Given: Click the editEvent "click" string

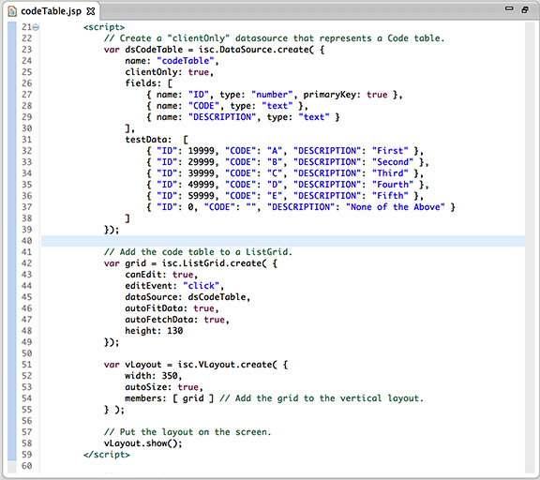Looking at the screenshot, I should (201, 286).
